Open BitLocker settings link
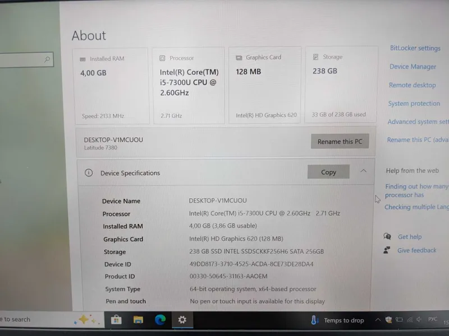 (x=415, y=48)
